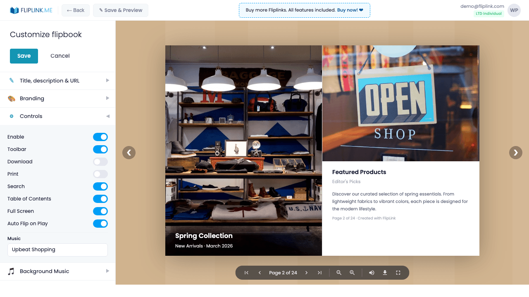
Task: Open the Background Music panel
Action: (57, 271)
